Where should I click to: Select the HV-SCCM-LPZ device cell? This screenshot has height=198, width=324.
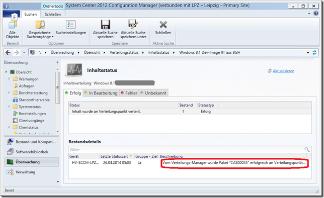(x=85, y=163)
